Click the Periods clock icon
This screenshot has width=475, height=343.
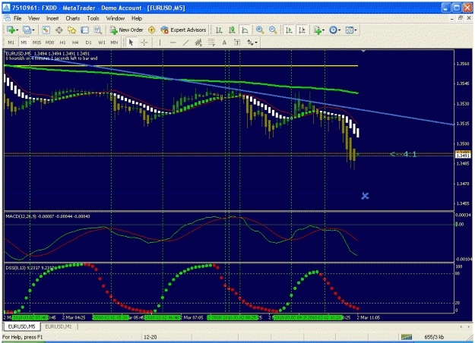(333, 30)
